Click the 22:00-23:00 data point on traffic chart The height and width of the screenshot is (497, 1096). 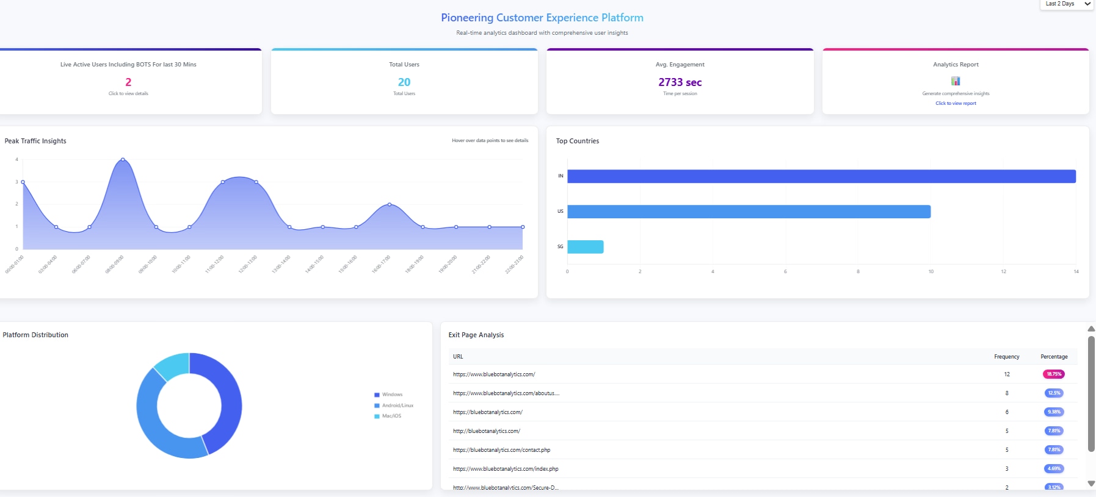click(523, 227)
